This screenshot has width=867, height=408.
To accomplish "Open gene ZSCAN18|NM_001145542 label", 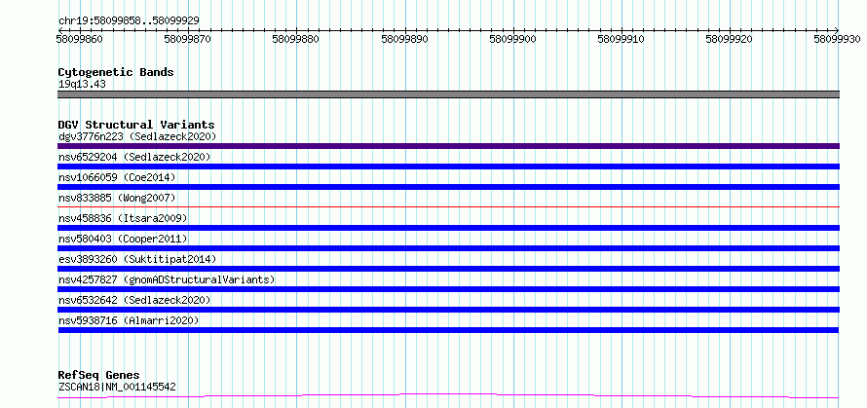I will point(117,387).
